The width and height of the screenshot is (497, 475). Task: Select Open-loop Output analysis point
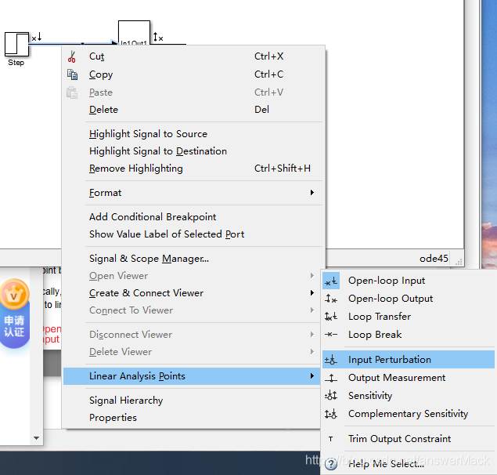pyautogui.click(x=409, y=299)
